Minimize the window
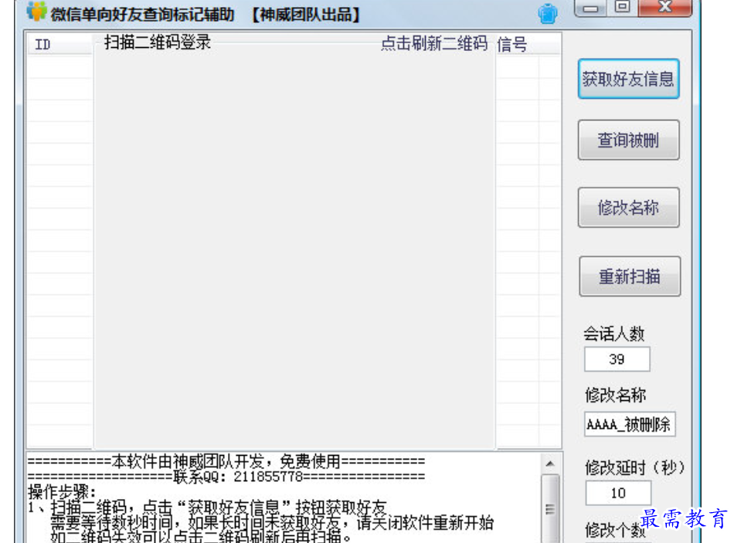The width and height of the screenshot is (734, 543). pyautogui.click(x=590, y=8)
